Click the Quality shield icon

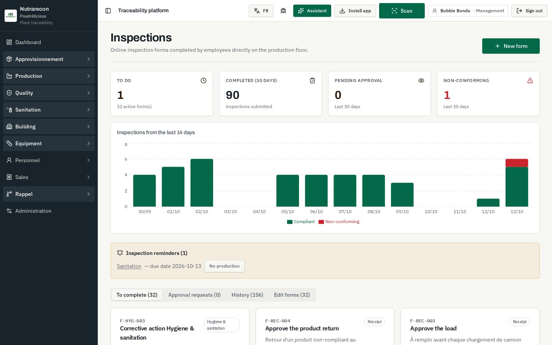point(9,93)
